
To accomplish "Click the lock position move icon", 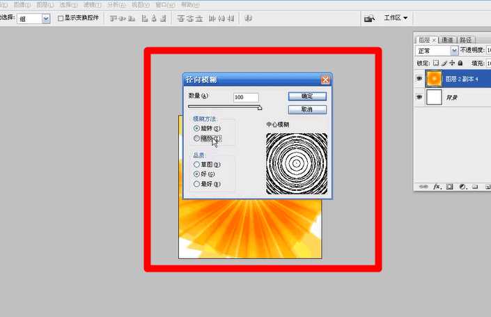I will pos(451,63).
